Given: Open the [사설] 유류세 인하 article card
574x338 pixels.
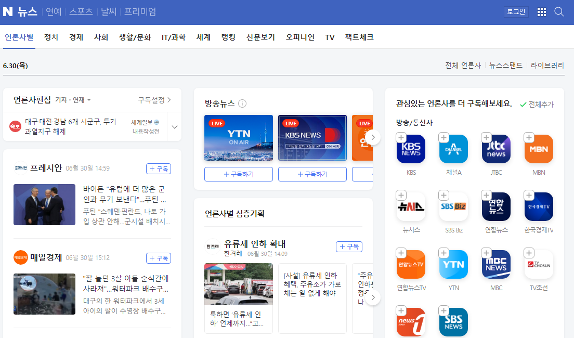Looking at the screenshot, I should [x=312, y=298].
